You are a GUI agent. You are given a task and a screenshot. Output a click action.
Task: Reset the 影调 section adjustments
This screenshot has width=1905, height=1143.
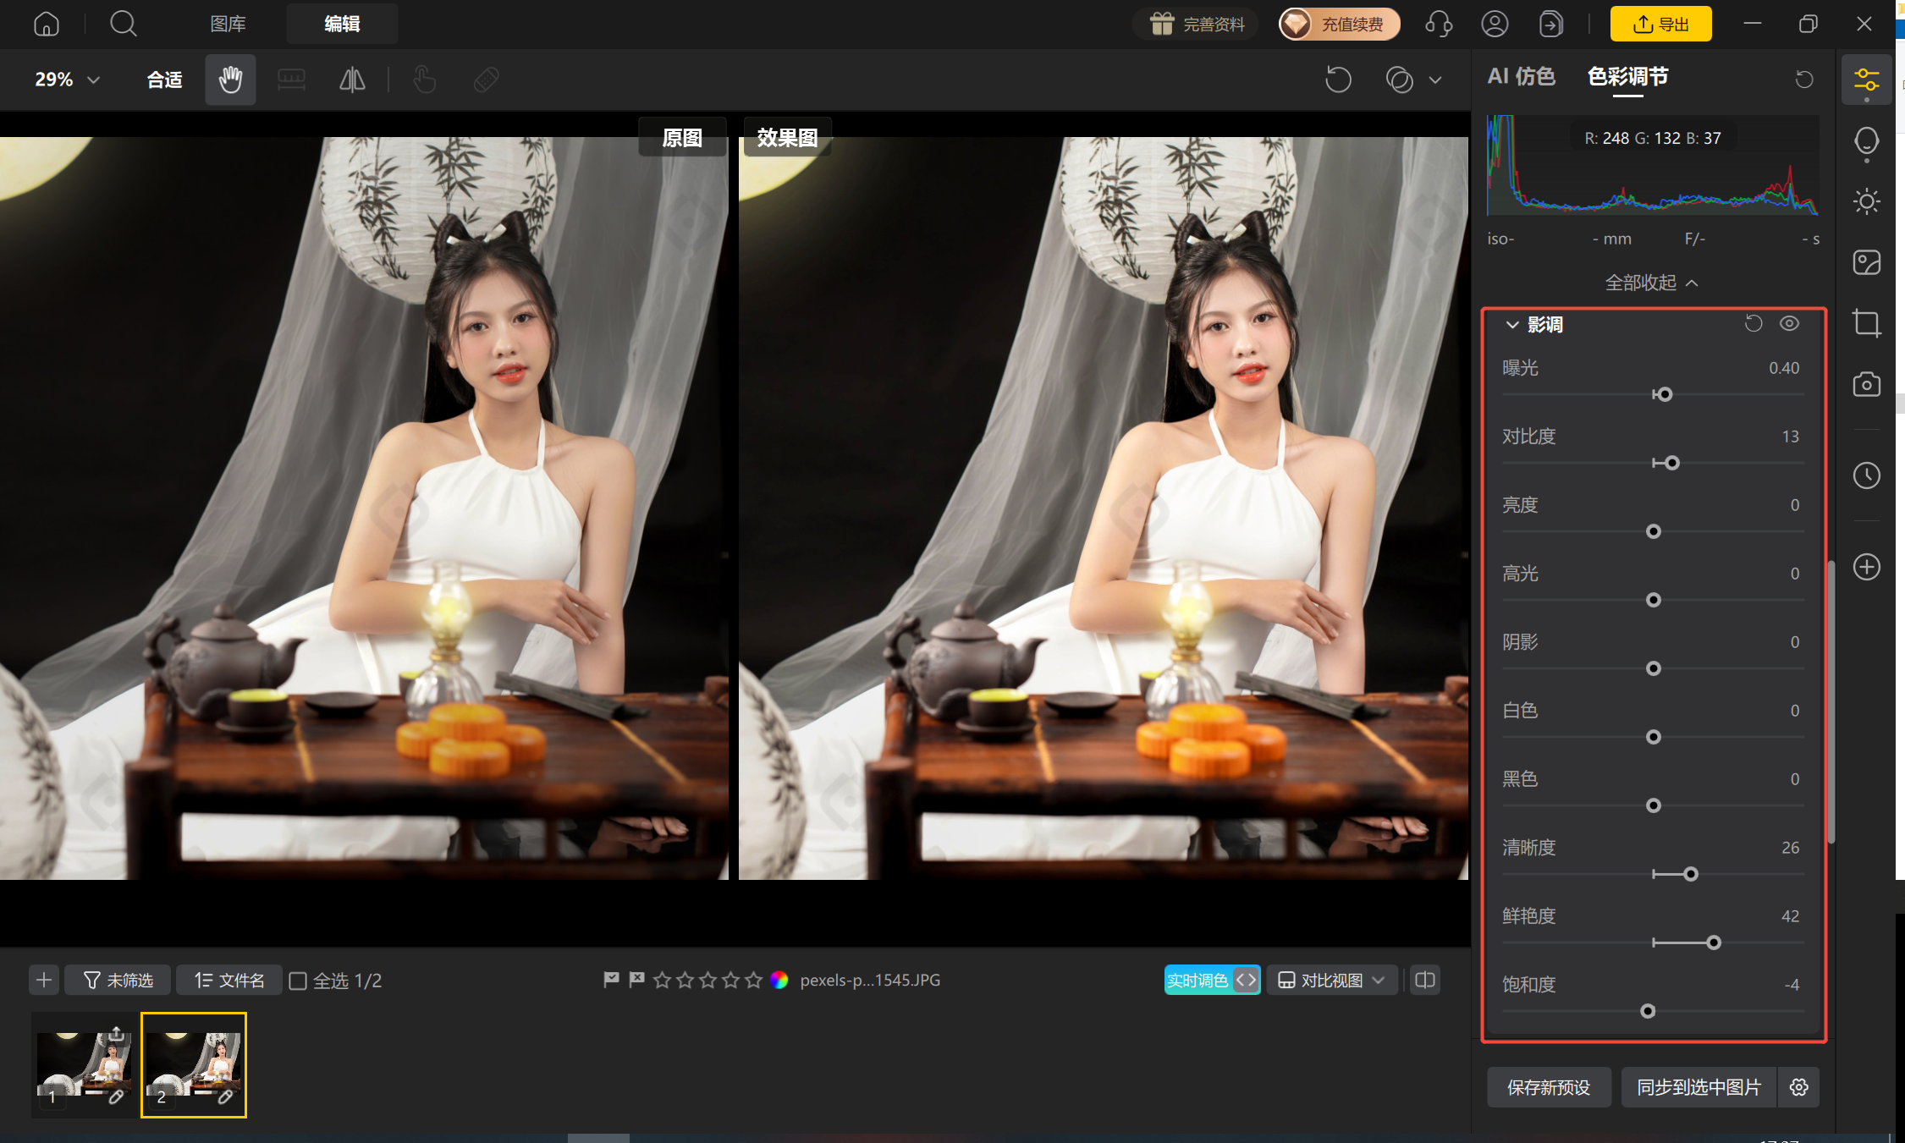1754,323
